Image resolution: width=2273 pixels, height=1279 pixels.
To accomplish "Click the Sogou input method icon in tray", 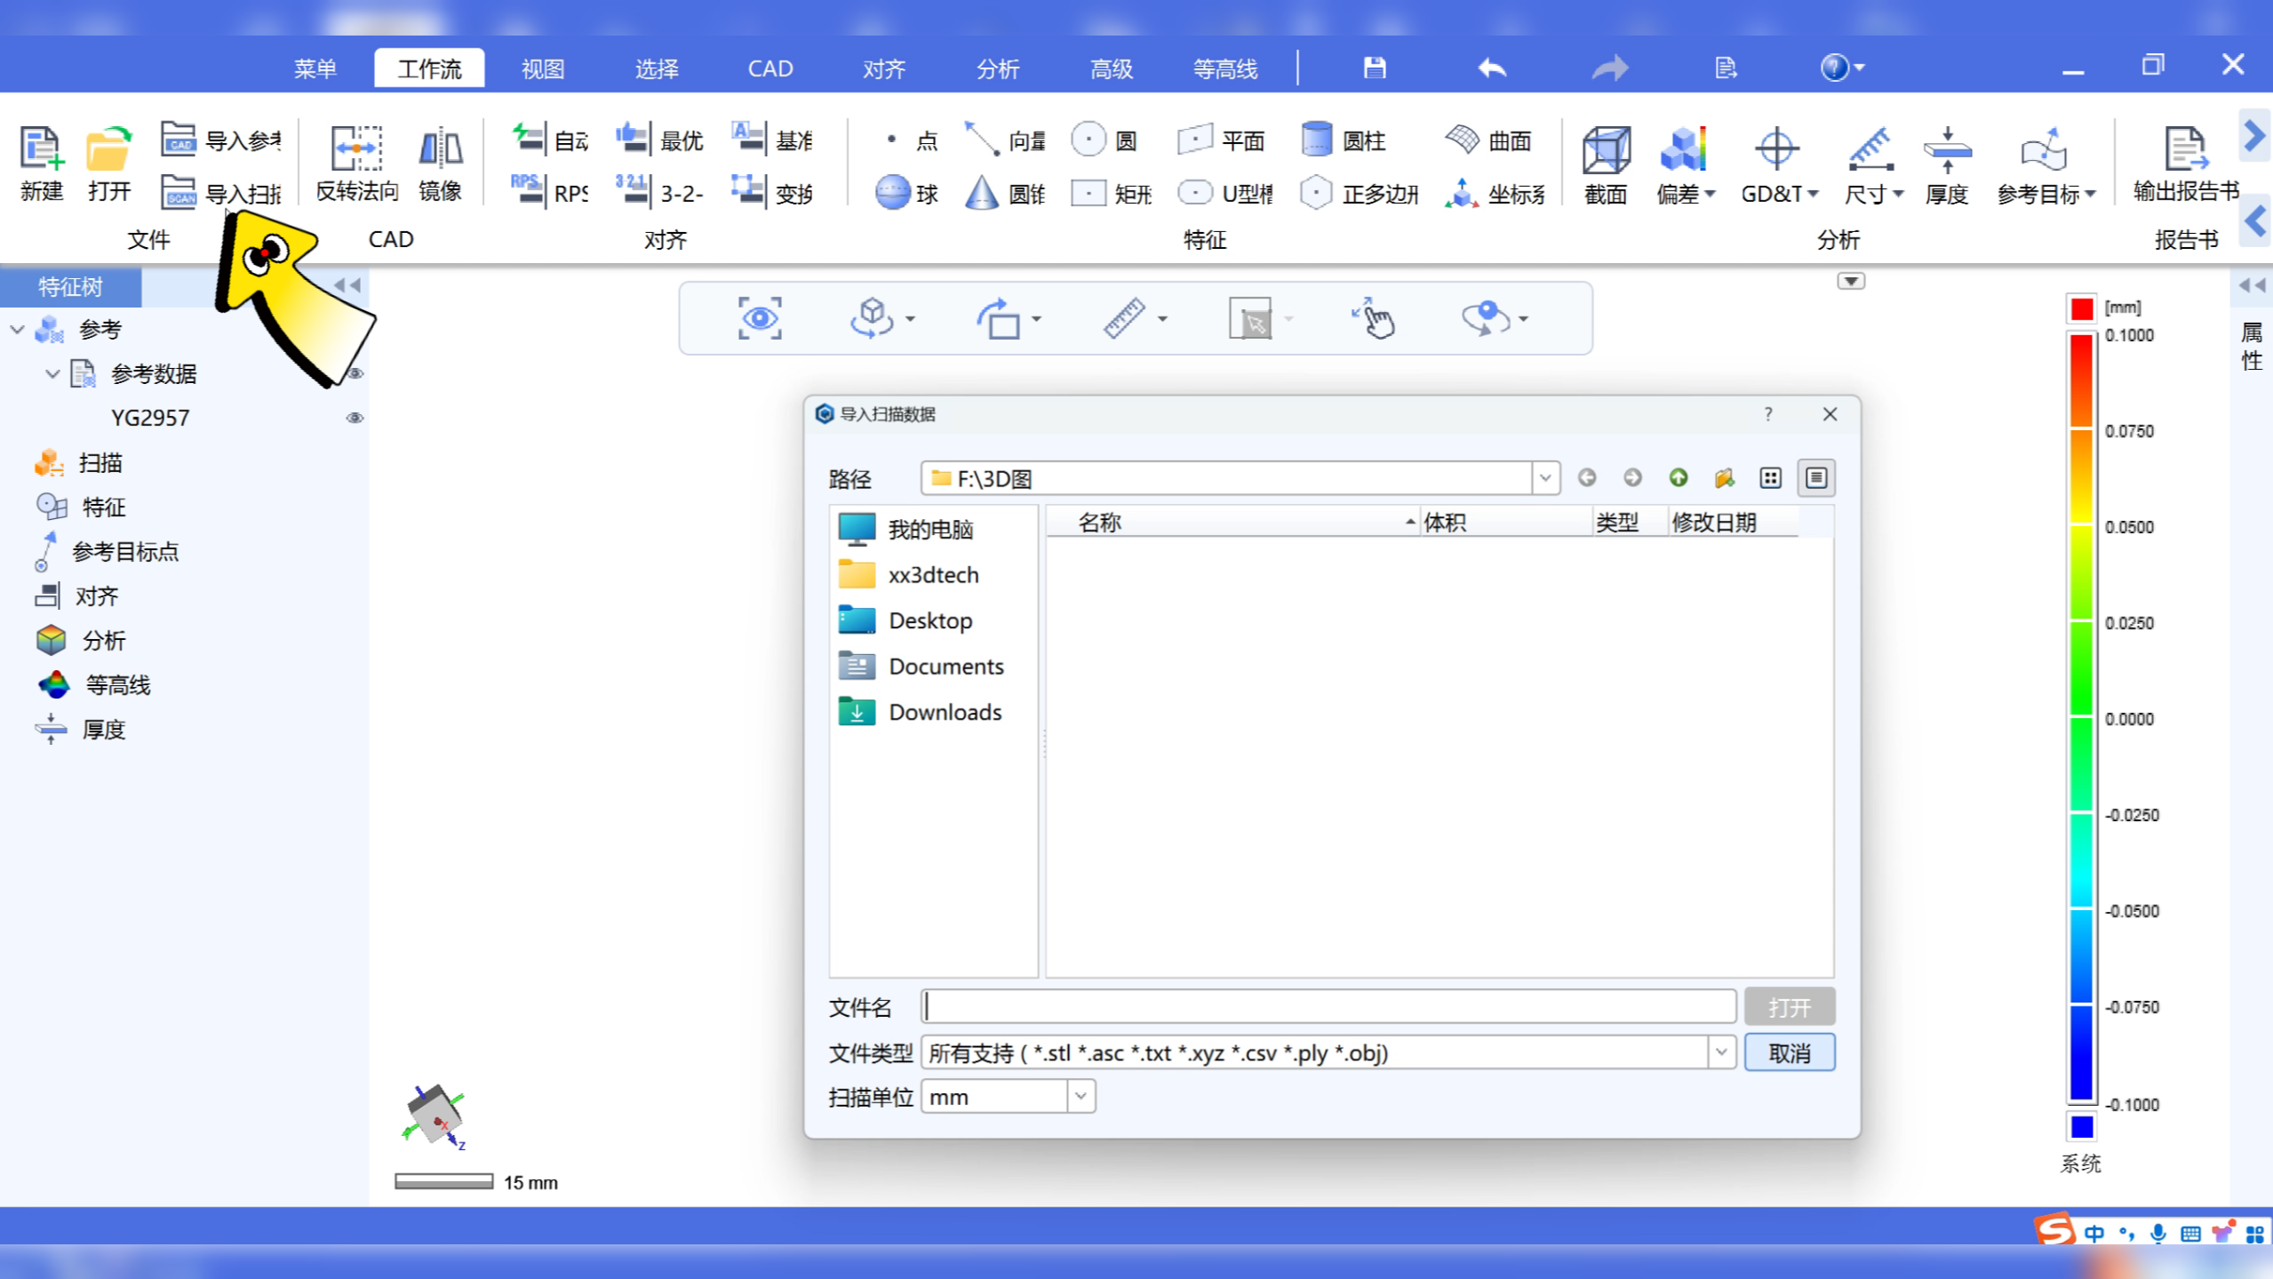I will point(2055,1232).
